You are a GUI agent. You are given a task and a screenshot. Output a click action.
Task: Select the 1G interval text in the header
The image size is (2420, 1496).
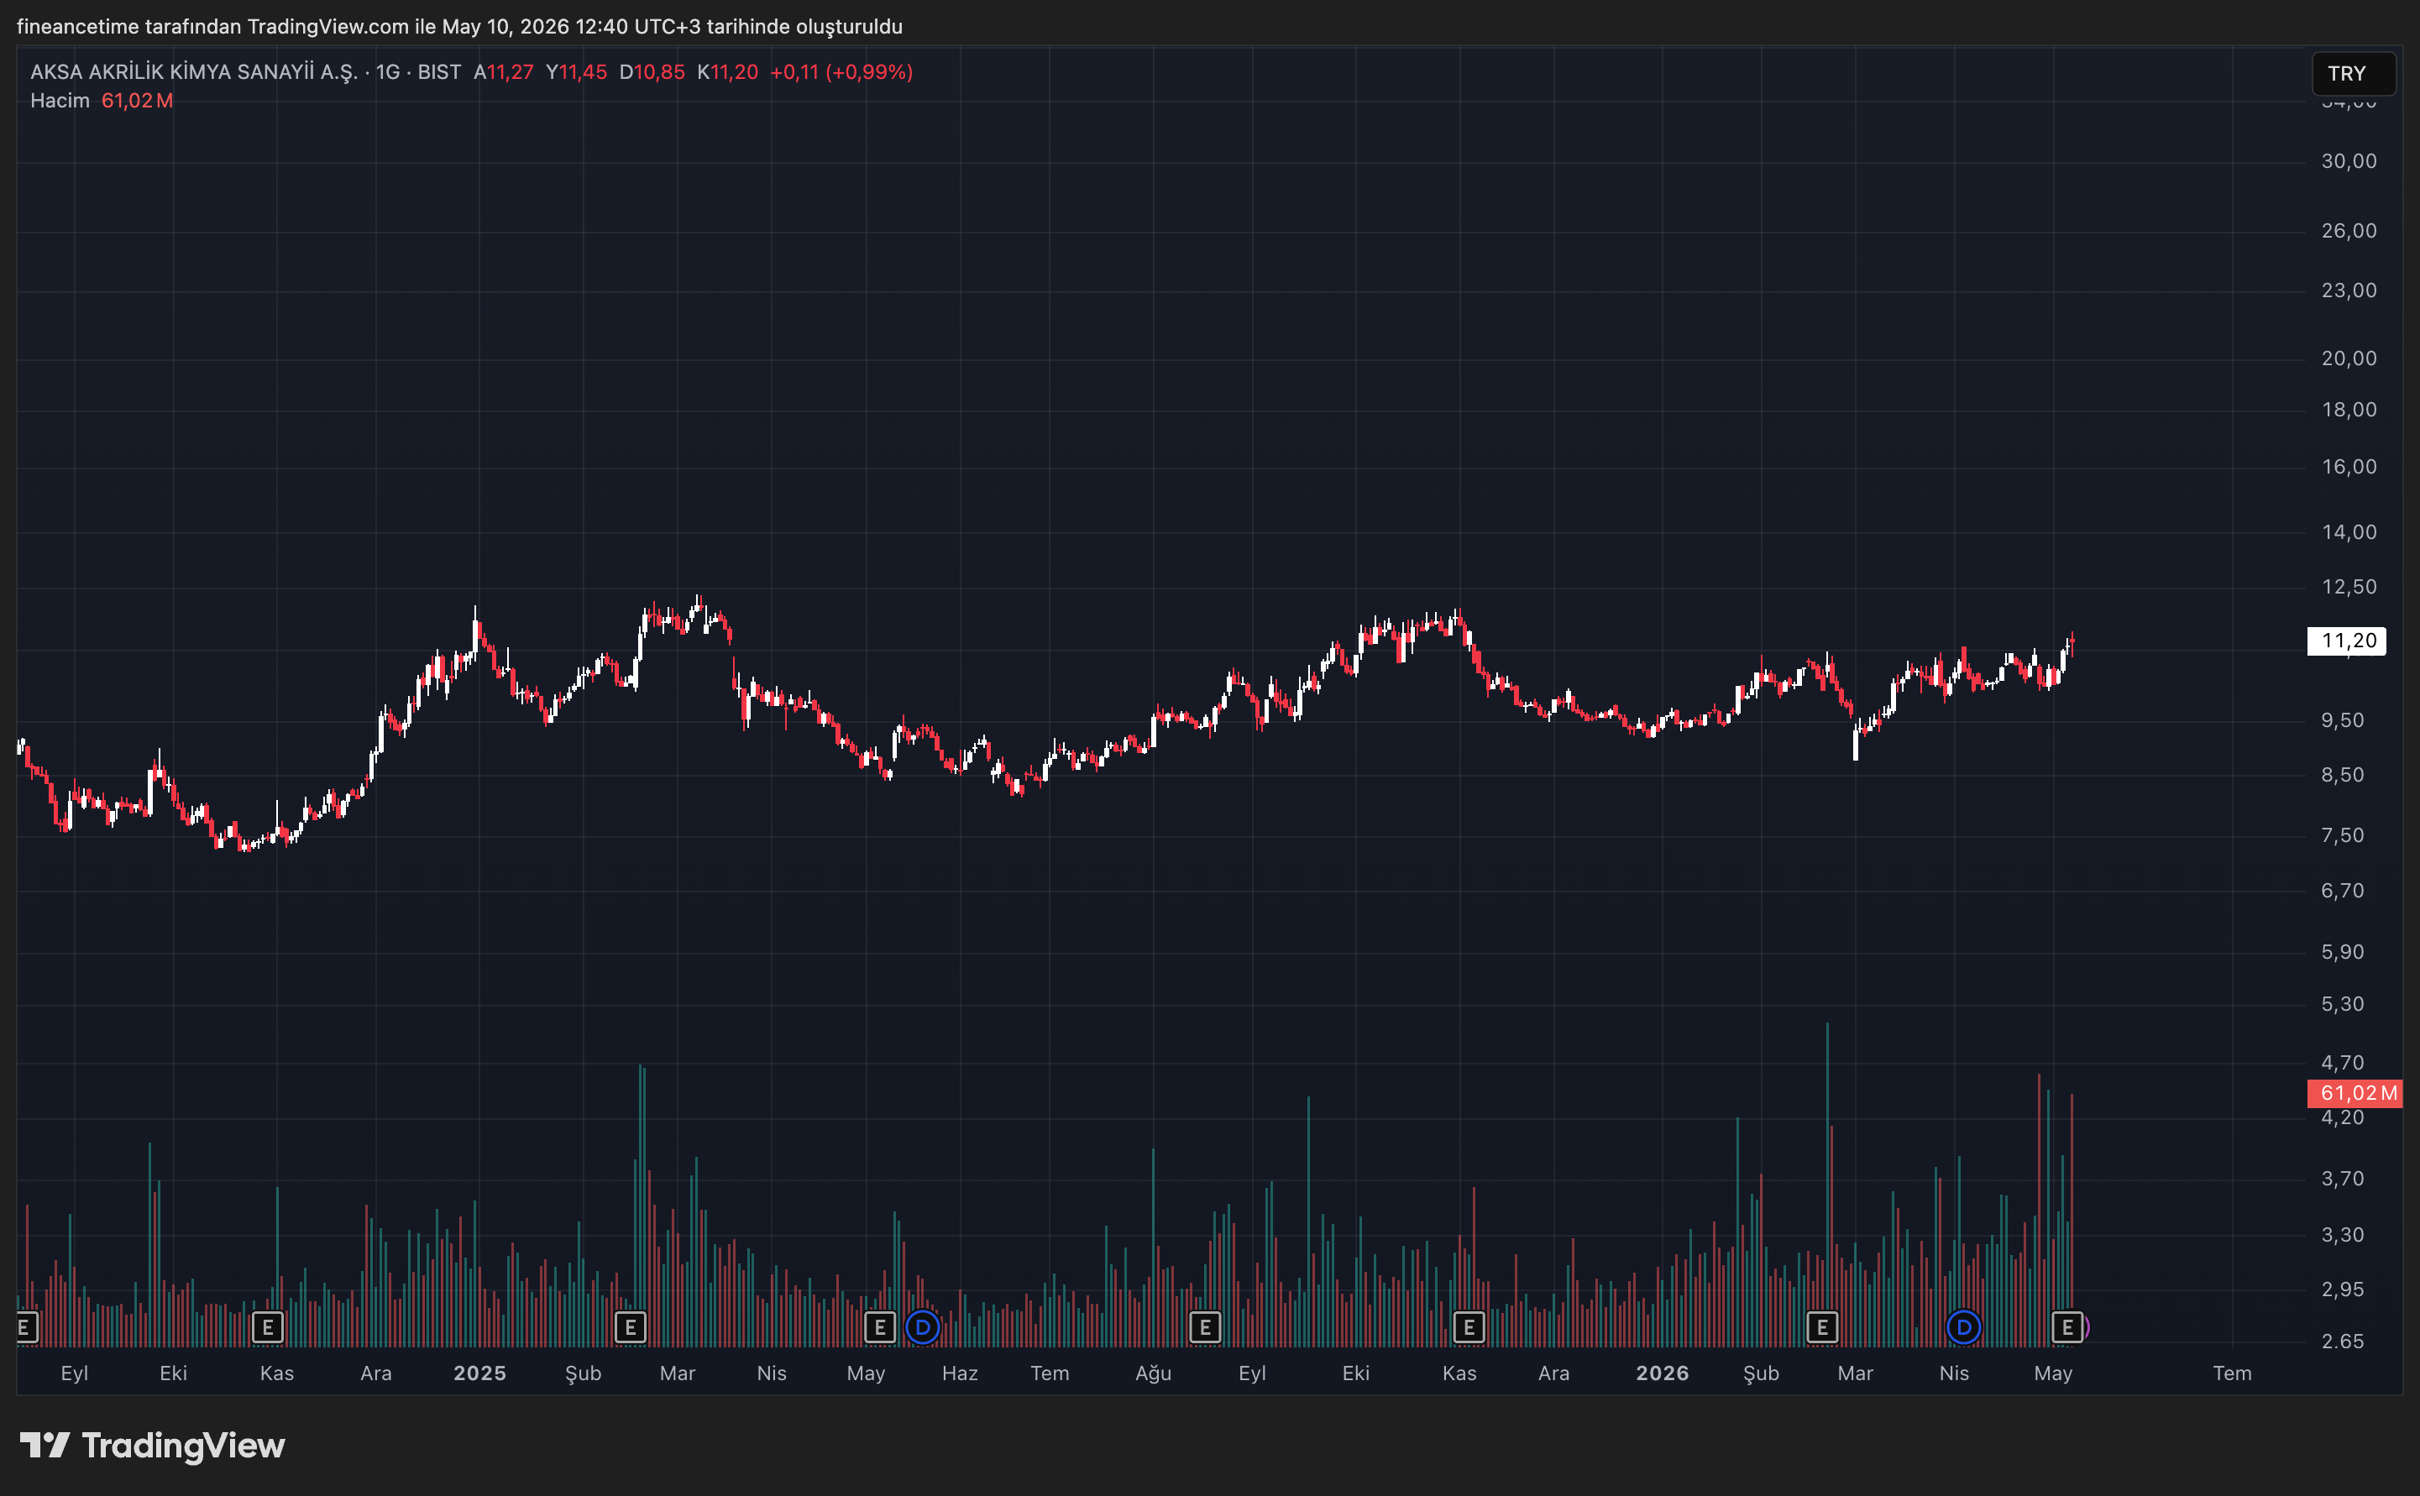(x=388, y=72)
